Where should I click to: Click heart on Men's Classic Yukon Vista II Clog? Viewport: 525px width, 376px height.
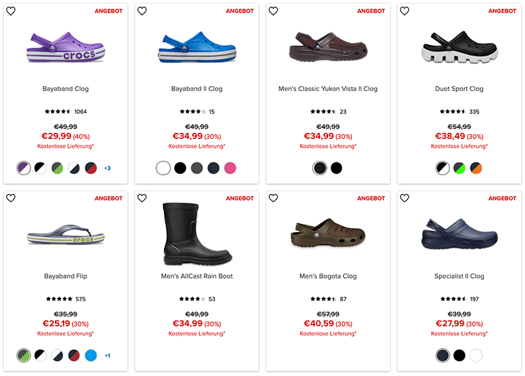pyautogui.click(x=273, y=11)
